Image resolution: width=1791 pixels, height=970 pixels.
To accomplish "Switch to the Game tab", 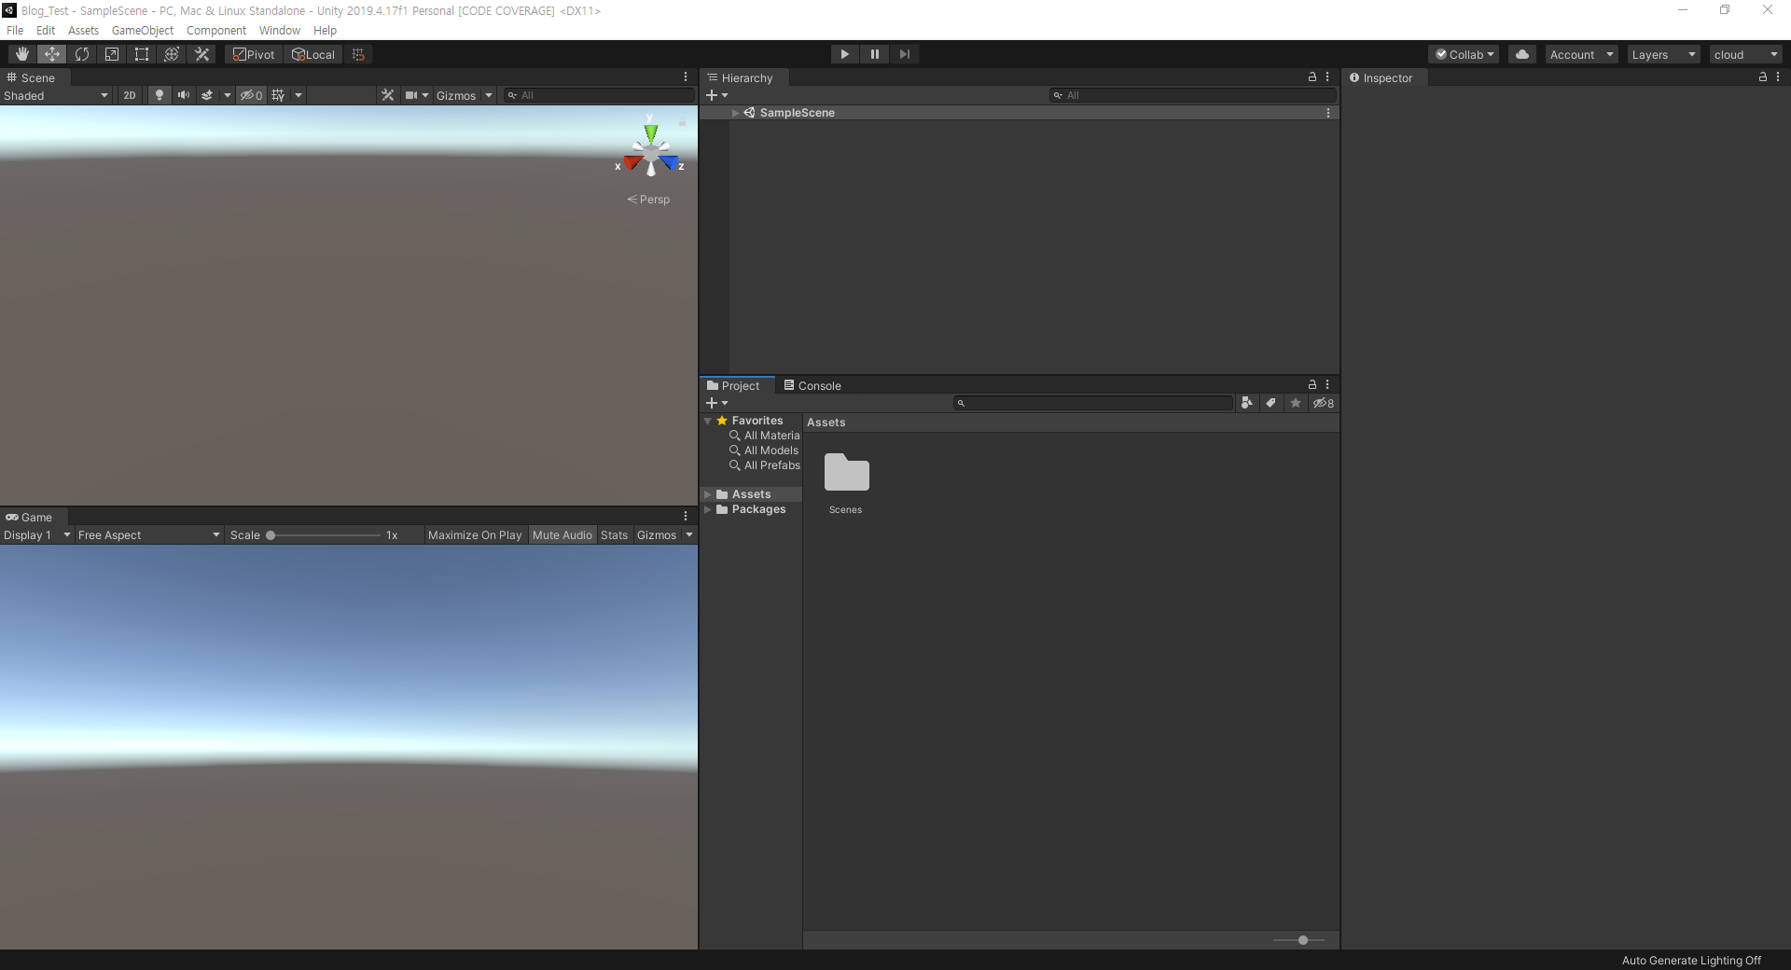I will 30,517.
